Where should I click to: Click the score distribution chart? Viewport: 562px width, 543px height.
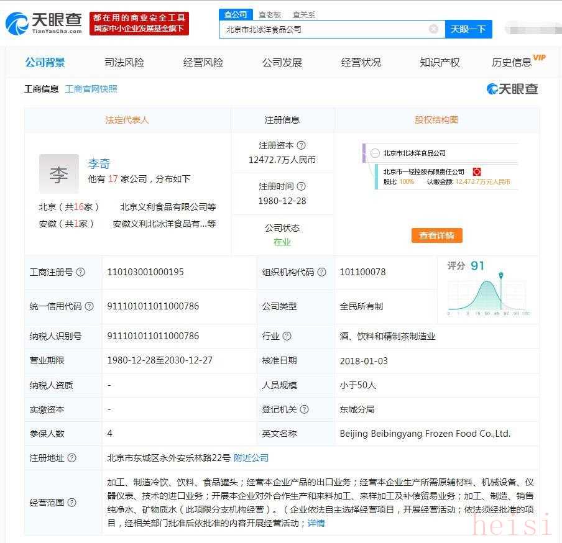click(489, 294)
